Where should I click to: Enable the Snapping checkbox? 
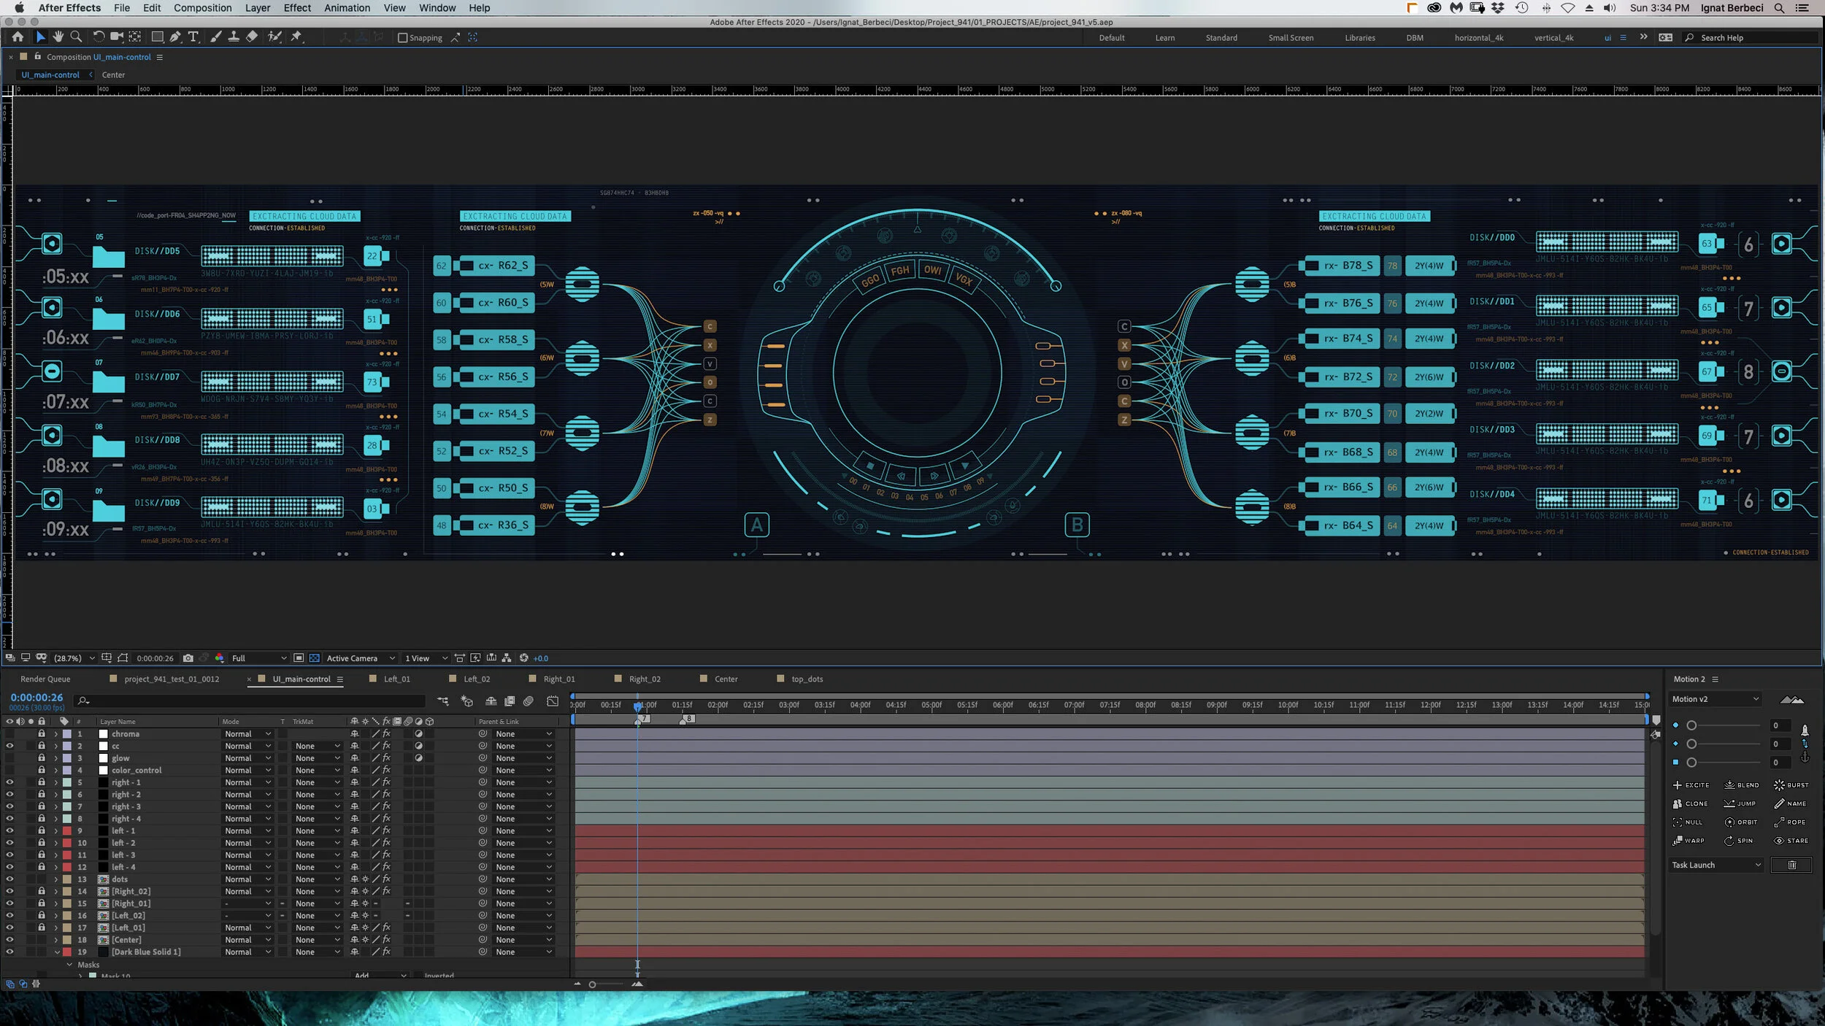[x=402, y=38]
